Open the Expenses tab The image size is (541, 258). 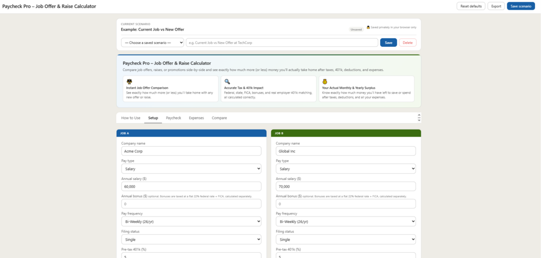[x=196, y=118]
